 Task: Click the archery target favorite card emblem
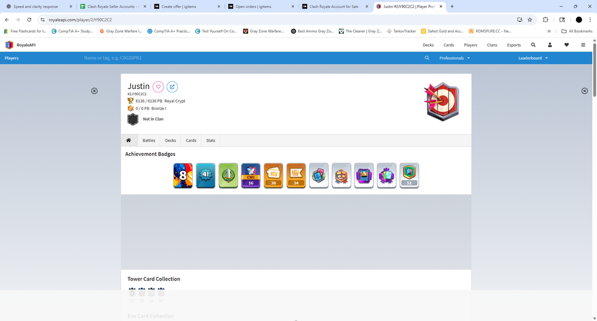point(442,102)
